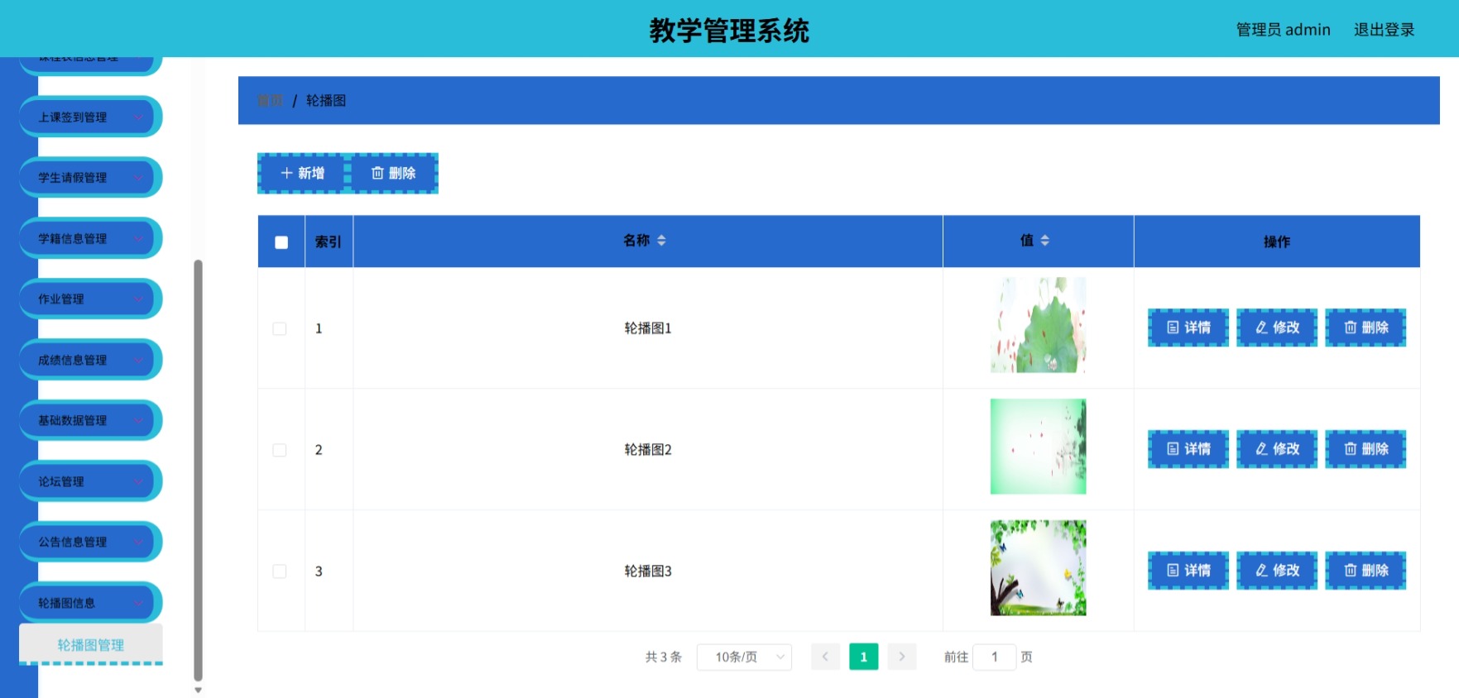Toggle the select-all checkbox in table header
The height and width of the screenshot is (698, 1459).
[x=281, y=242]
